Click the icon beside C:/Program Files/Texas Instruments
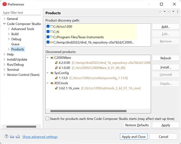Image resolution: width=181 pixels, height=144 pixels. point(51,37)
